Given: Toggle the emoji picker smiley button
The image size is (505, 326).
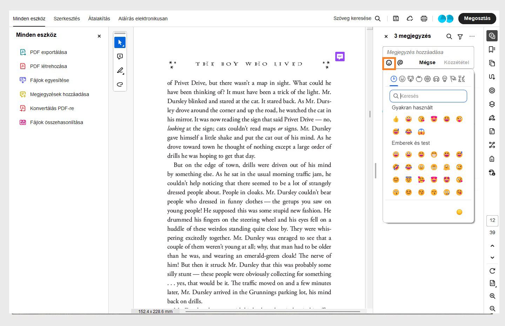Looking at the screenshot, I should [x=389, y=63].
